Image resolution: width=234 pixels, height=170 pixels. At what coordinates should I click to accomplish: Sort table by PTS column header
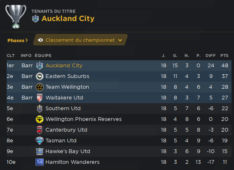click(224, 56)
